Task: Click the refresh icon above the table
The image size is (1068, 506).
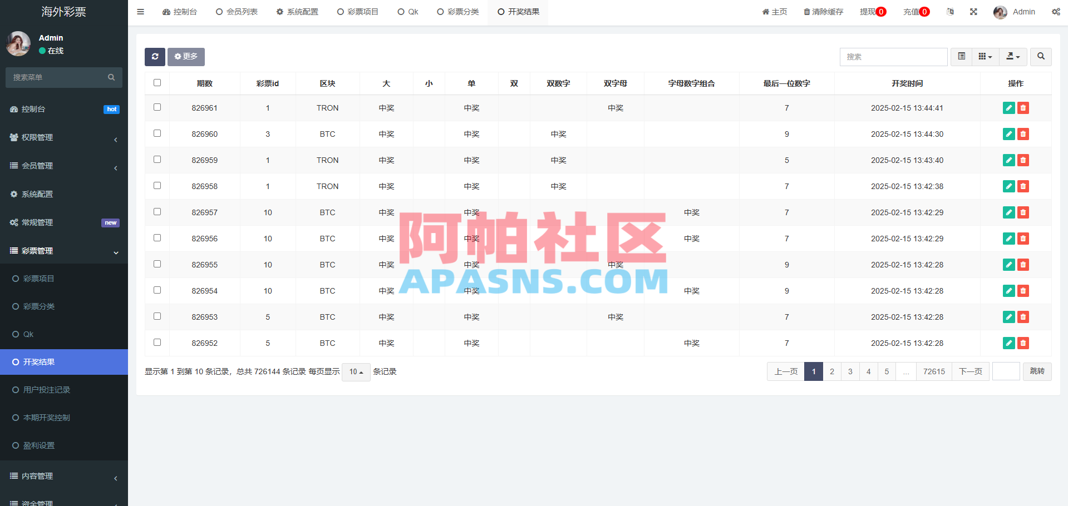Action: (155, 57)
